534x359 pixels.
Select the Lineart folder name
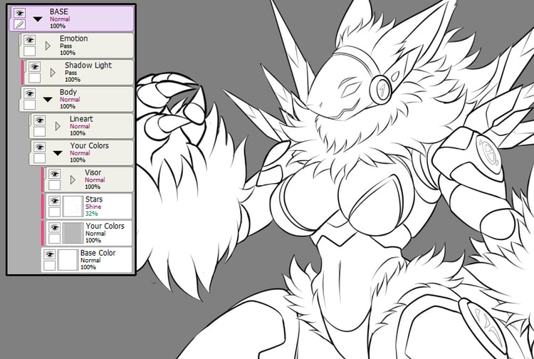81,119
